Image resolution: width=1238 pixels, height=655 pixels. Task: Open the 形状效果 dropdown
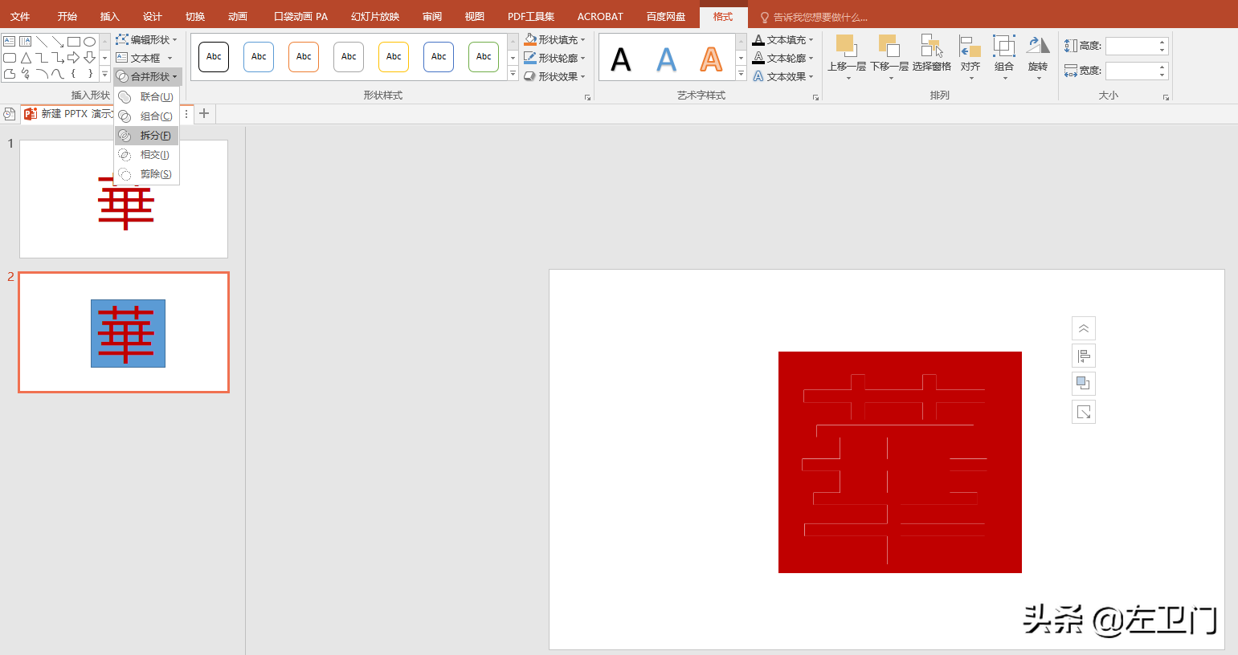(555, 76)
